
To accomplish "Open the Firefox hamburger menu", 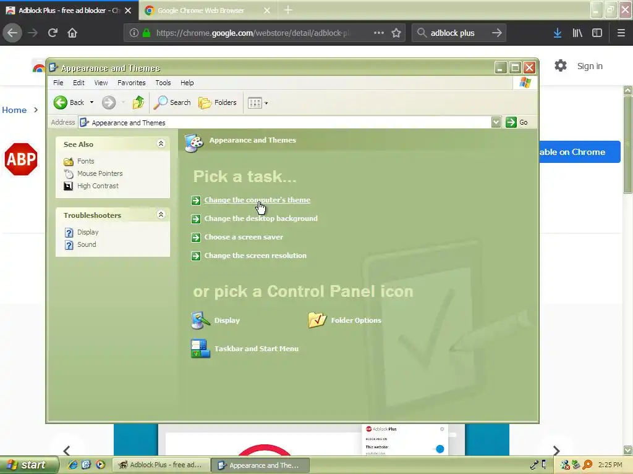I will point(621,33).
